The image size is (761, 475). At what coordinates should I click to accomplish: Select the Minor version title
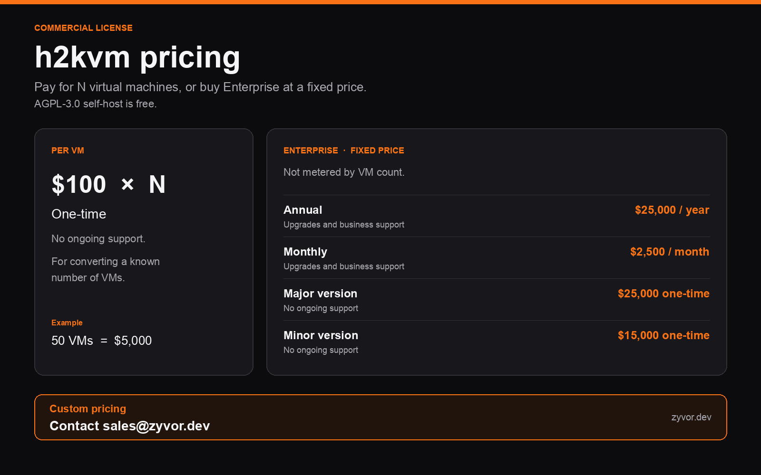[321, 335]
